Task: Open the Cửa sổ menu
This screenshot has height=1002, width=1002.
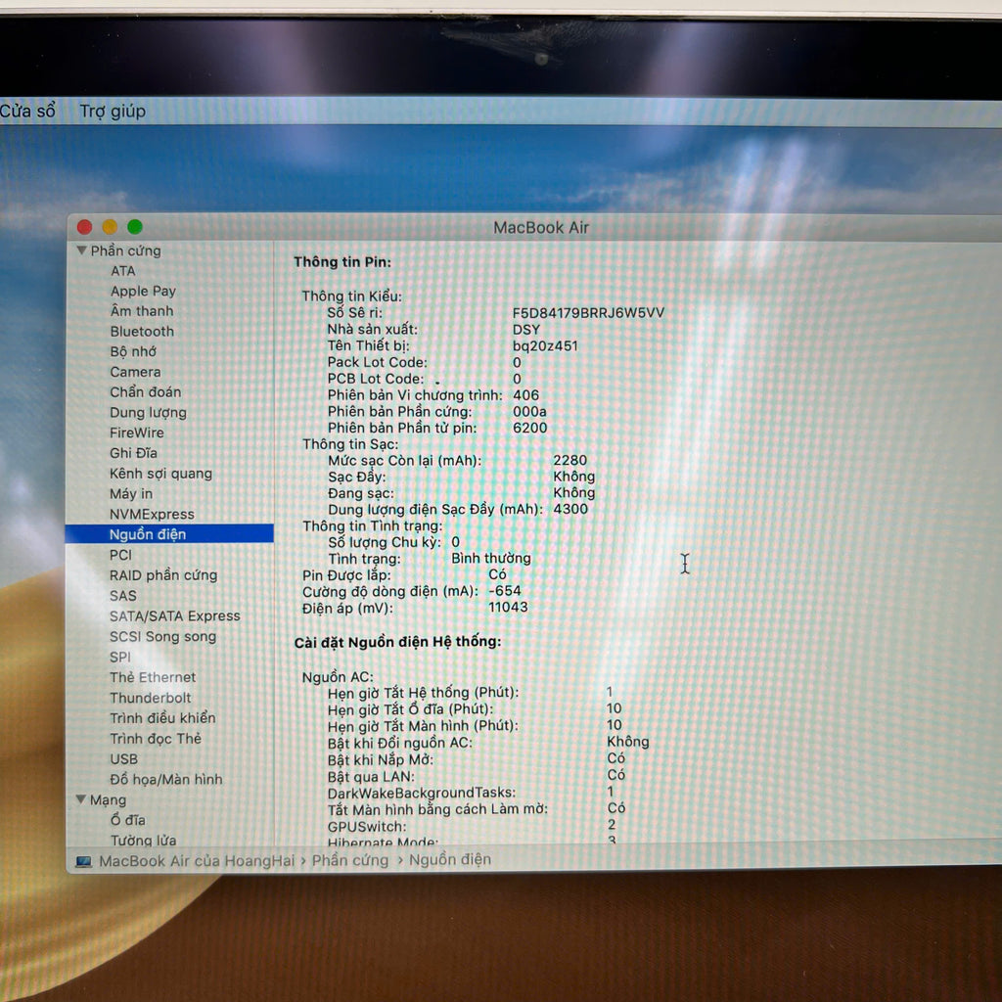Action: (26, 112)
